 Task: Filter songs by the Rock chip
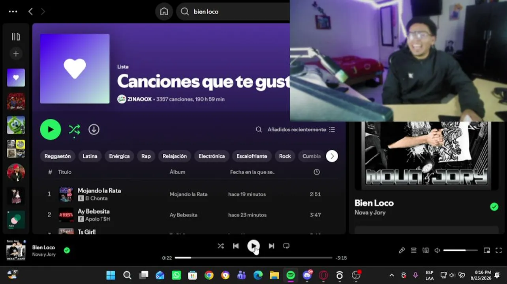pyautogui.click(x=285, y=156)
